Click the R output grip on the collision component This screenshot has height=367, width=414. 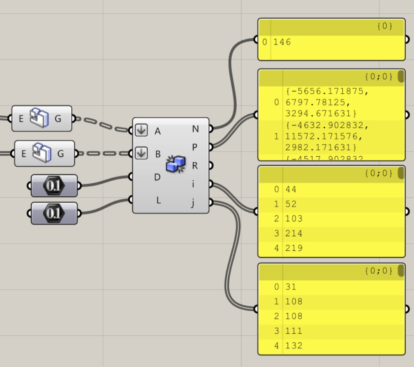tap(210, 165)
